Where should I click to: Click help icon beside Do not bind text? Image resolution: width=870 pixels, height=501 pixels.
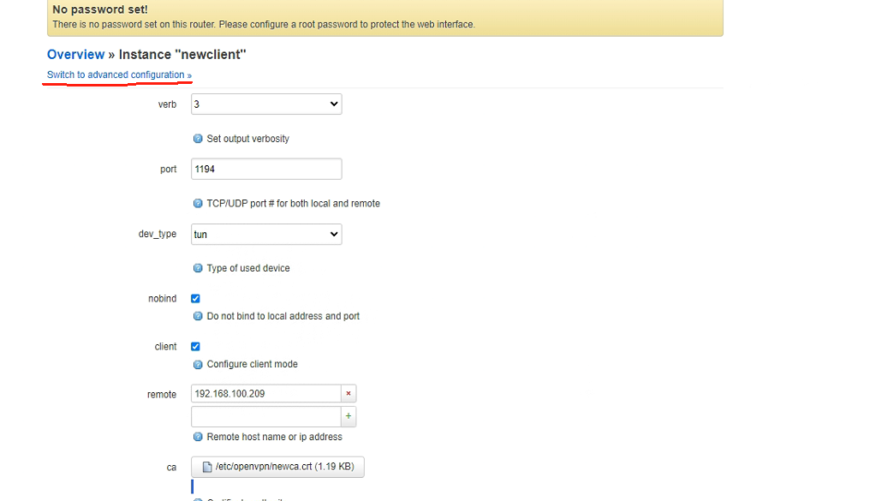[198, 316]
